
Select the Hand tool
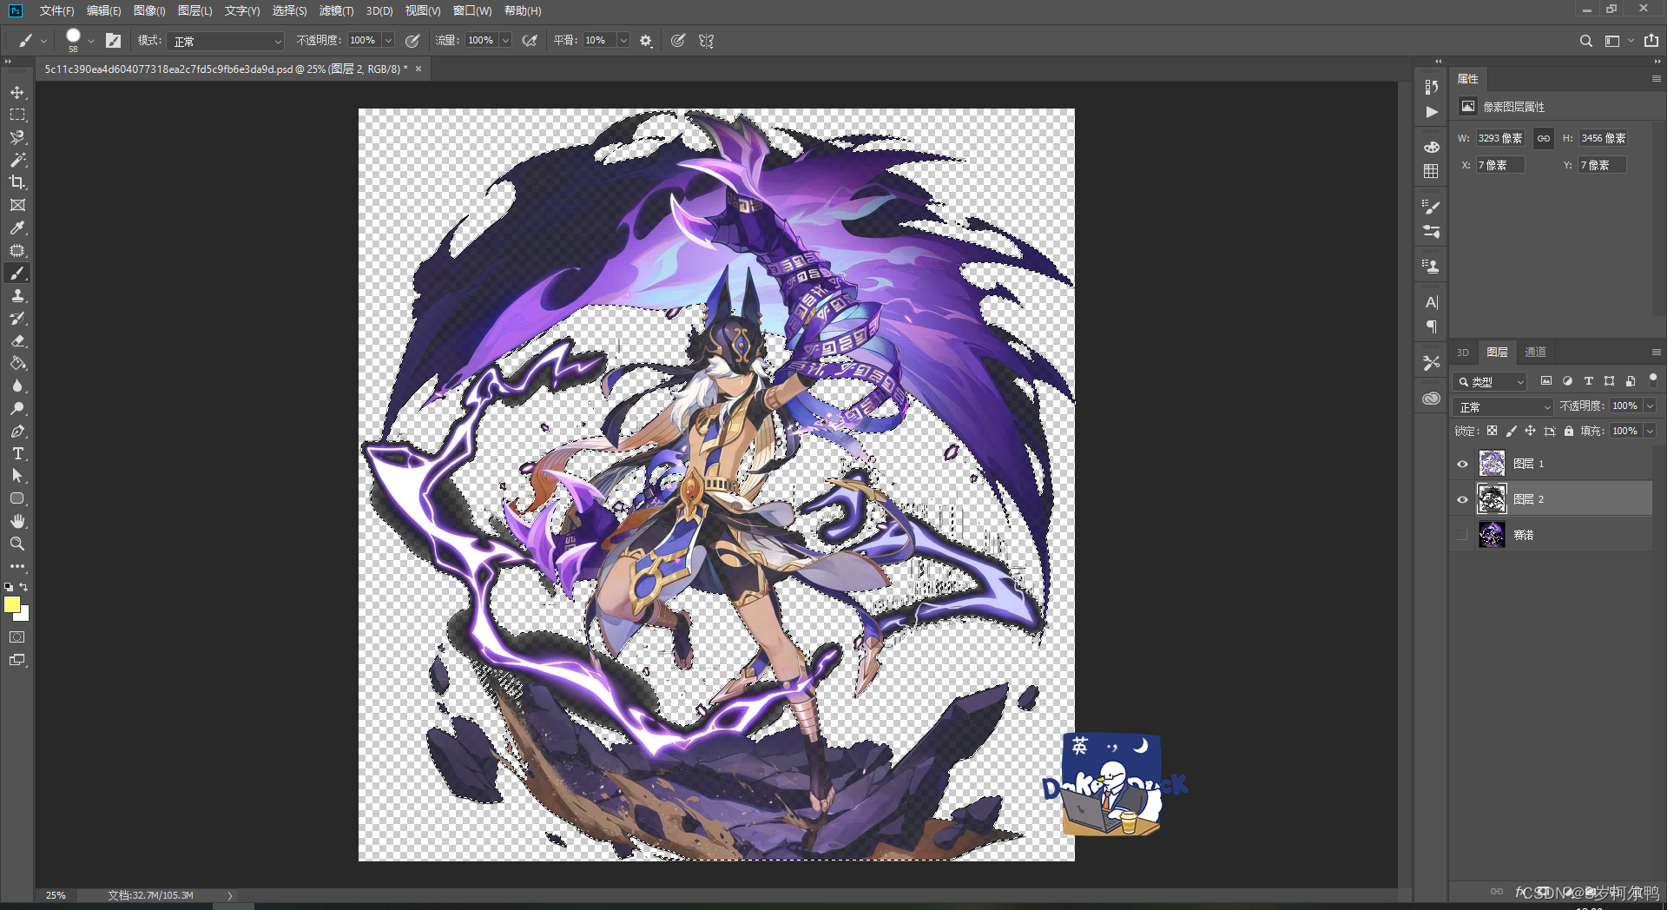pyautogui.click(x=17, y=521)
